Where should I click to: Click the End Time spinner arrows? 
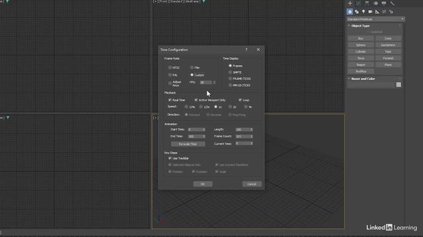click(204, 136)
